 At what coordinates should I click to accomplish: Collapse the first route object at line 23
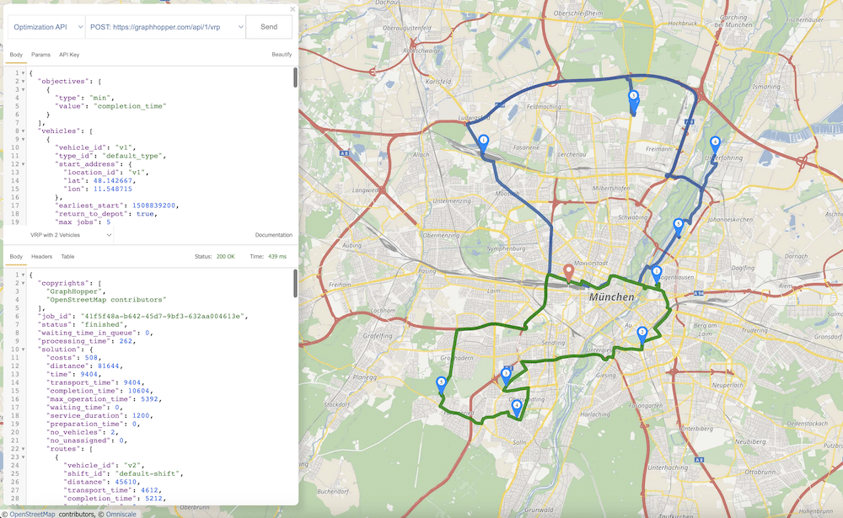pyautogui.click(x=23, y=457)
